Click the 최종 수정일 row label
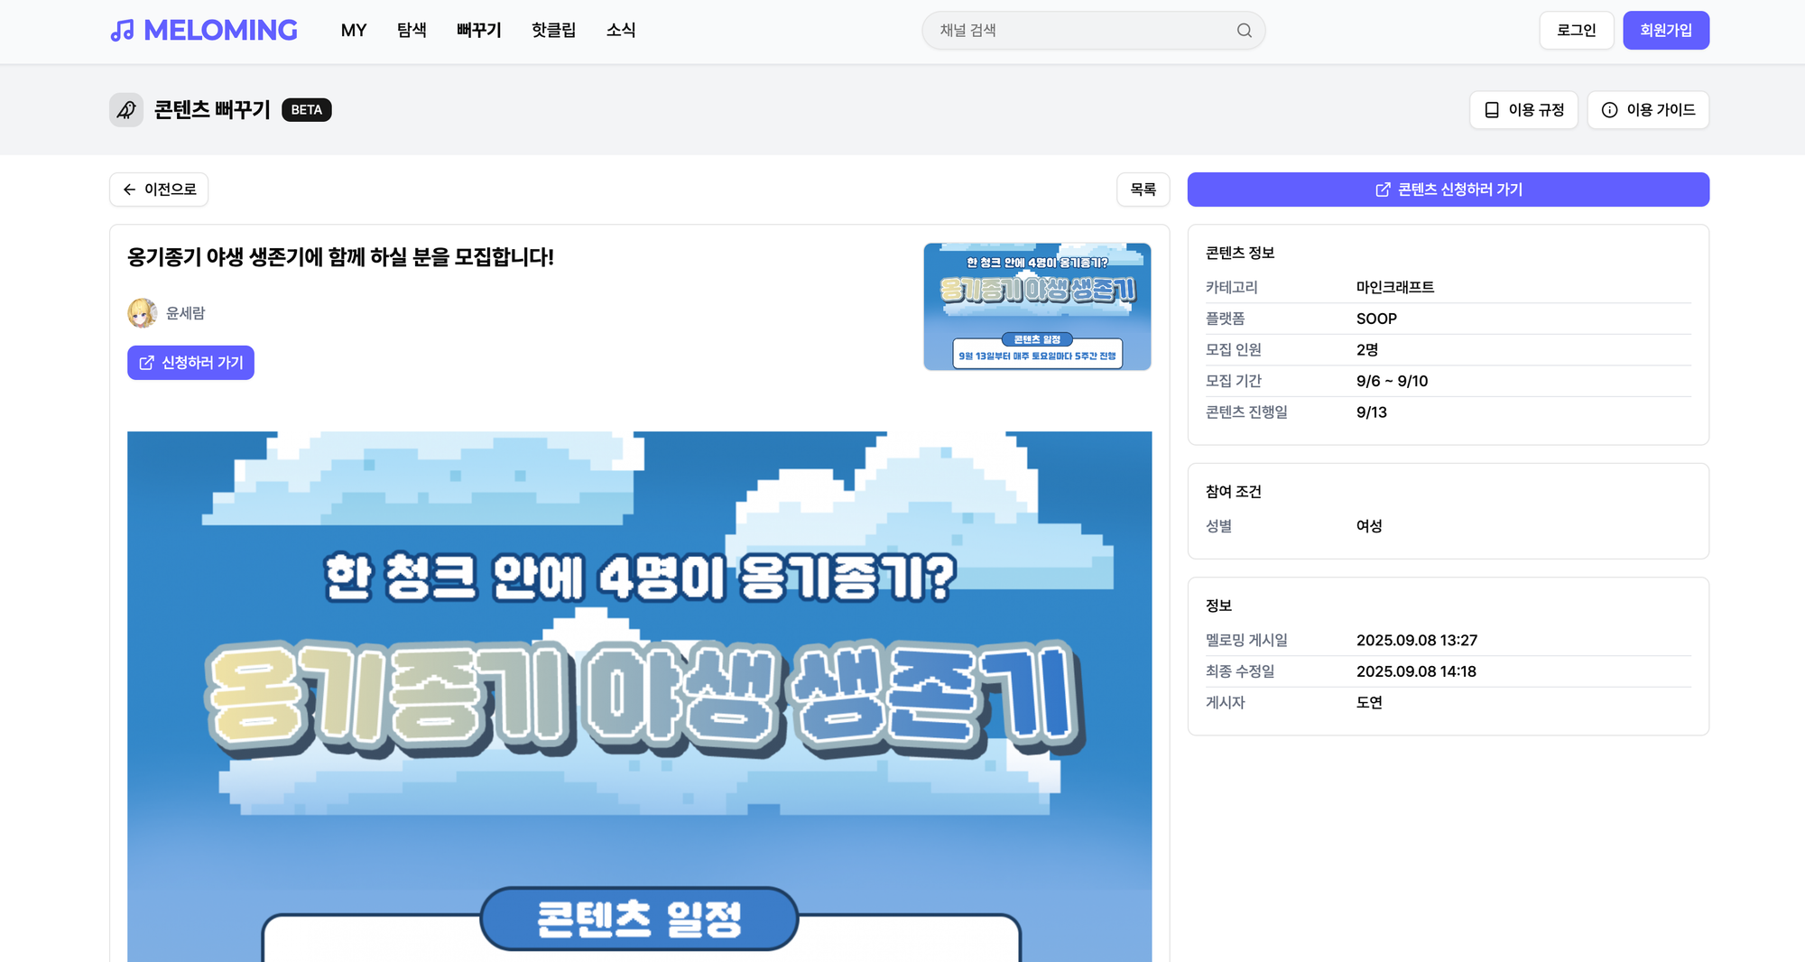This screenshot has width=1805, height=962. 1240,671
